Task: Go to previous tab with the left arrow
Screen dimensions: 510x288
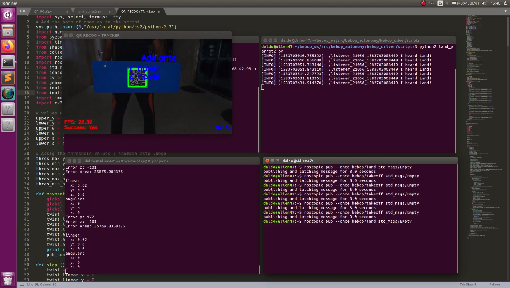Action: (x=20, y=12)
